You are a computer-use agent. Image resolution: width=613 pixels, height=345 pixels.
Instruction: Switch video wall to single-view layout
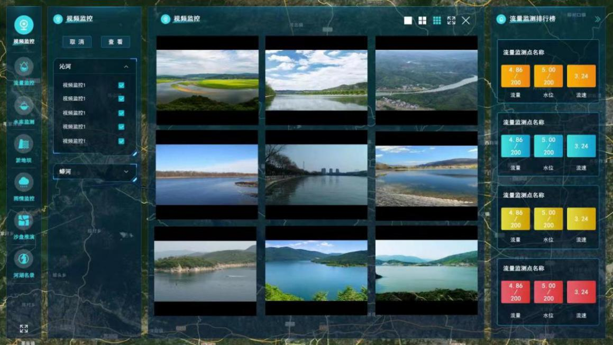[x=408, y=20]
